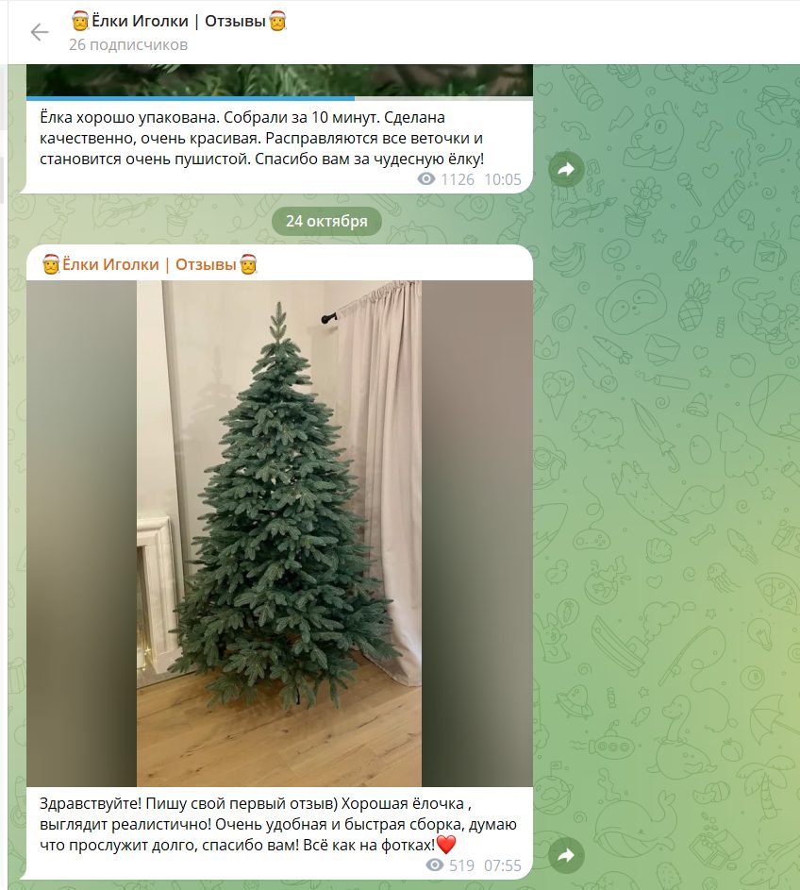Open channel info via Ёлки Иголки title

point(178,22)
